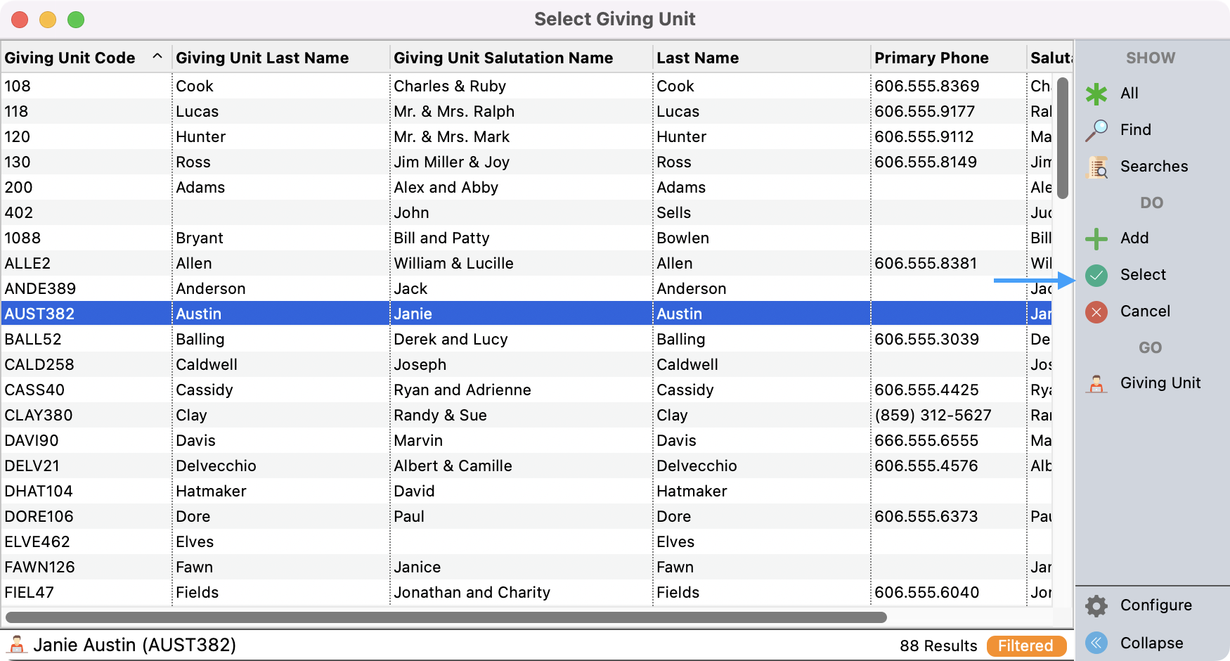Click the green macOS zoom window button
The width and height of the screenshot is (1230, 661).
click(x=76, y=20)
